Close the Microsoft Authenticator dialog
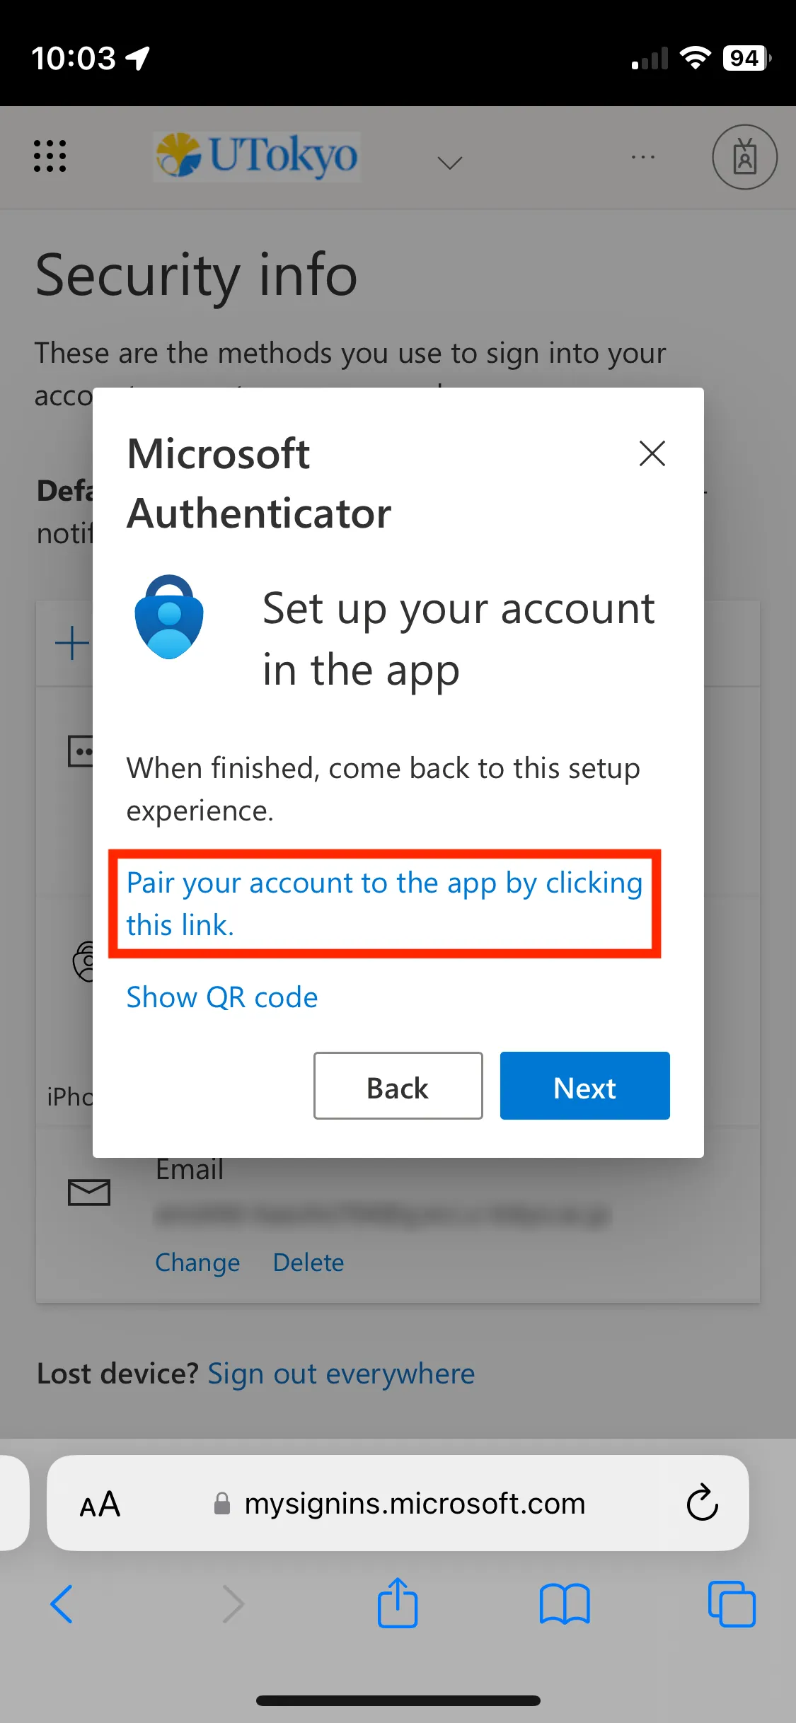The height and width of the screenshot is (1723, 796). coord(652,453)
